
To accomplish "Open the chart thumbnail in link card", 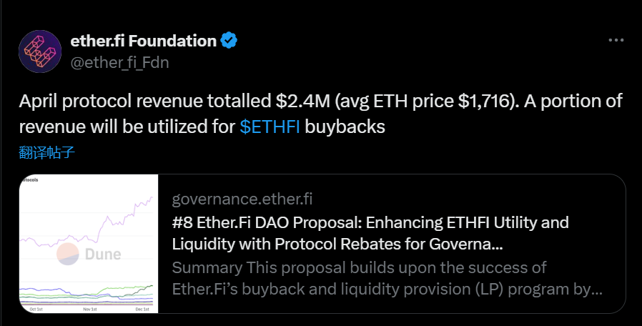I will click(x=89, y=244).
